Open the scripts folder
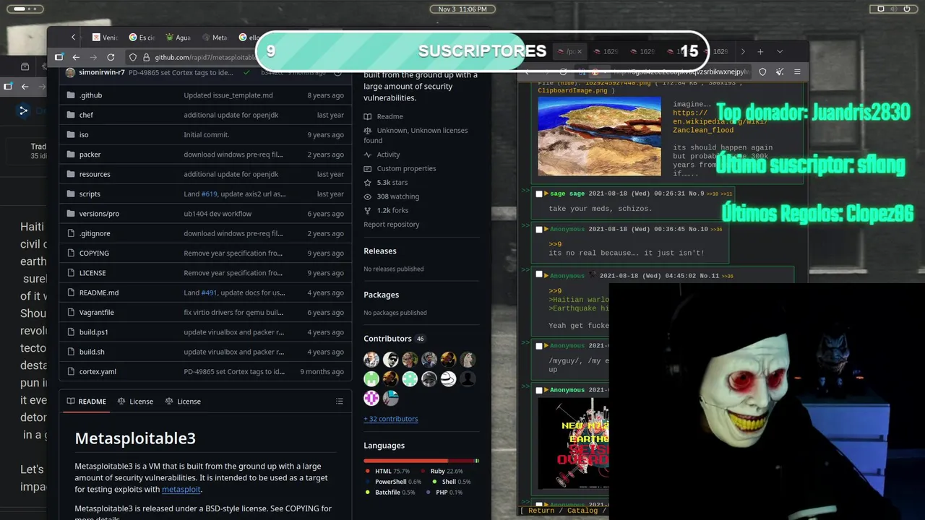 click(90, 194)
